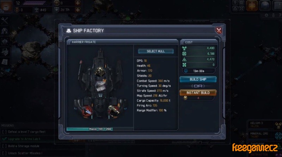Click the Helium-3 resource entry
This screenshot has width=282, height=157.
pyautogui.click(x=264, y=125)
